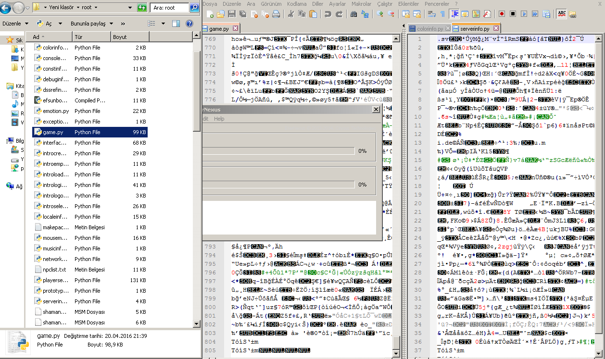
Task: Paste using the clipboard toolbar icon
Action: 314,14
